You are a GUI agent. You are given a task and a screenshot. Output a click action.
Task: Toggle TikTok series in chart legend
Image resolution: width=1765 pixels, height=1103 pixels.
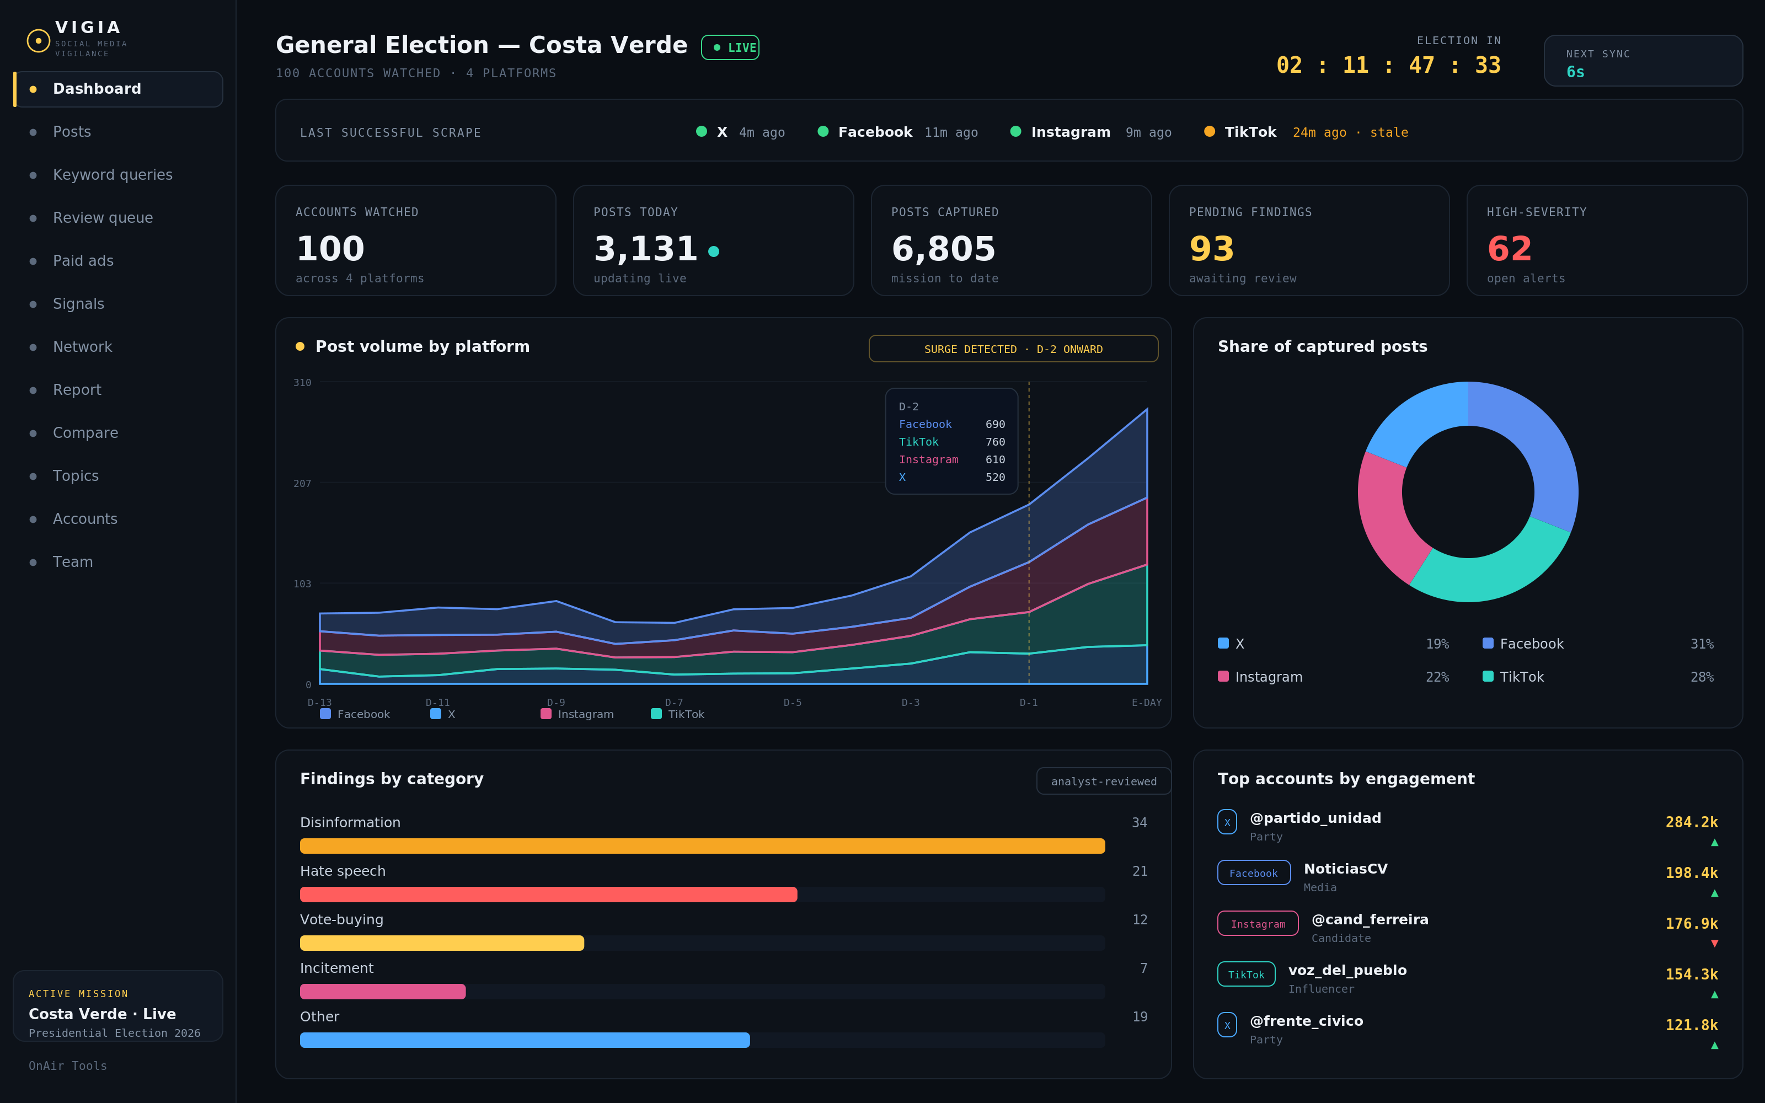click(x=677, y=714)
